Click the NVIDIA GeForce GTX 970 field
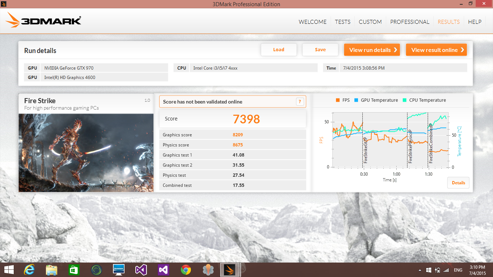Image resolution: width=493 pixels, height=277 pixels. (x=104, y=68)
